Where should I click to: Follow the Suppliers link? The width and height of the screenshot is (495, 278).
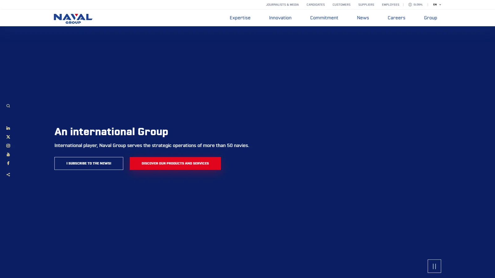pos(366,5)
